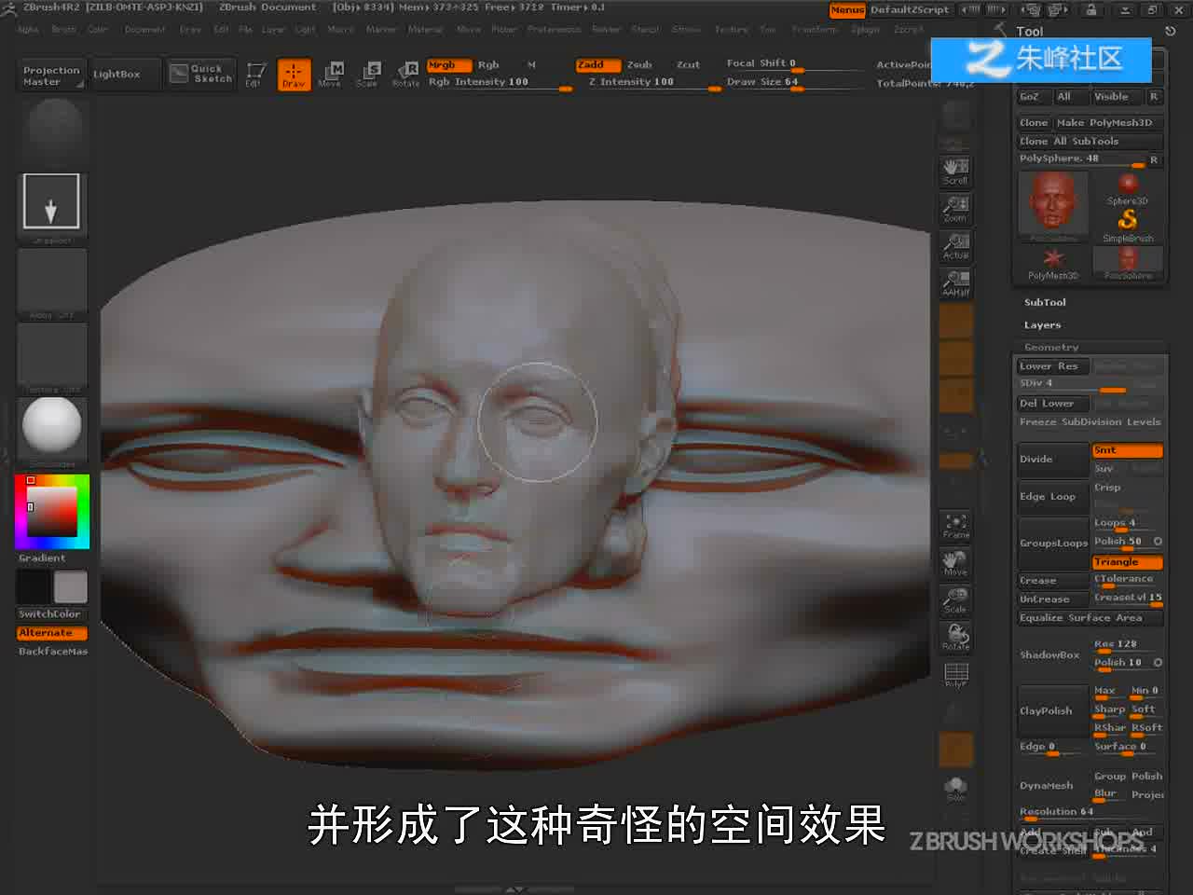The width and height of the screenshot is (1193, 895).
Task: Pick a color in the color picker square
Action: tap(51, 512)
